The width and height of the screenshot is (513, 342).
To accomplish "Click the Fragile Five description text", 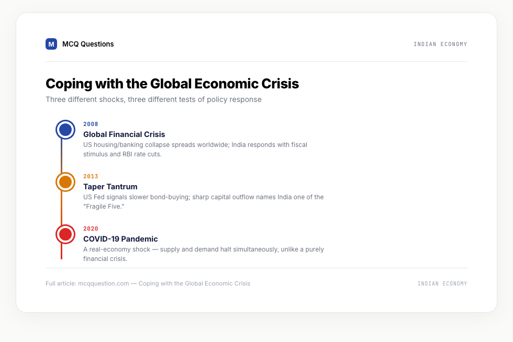I will click(204, 202).
